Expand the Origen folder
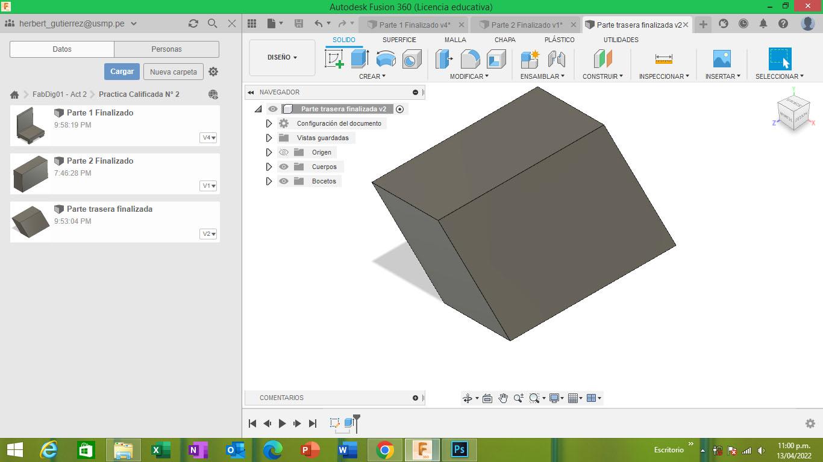 pyautogui.click(x=269, y=152)
